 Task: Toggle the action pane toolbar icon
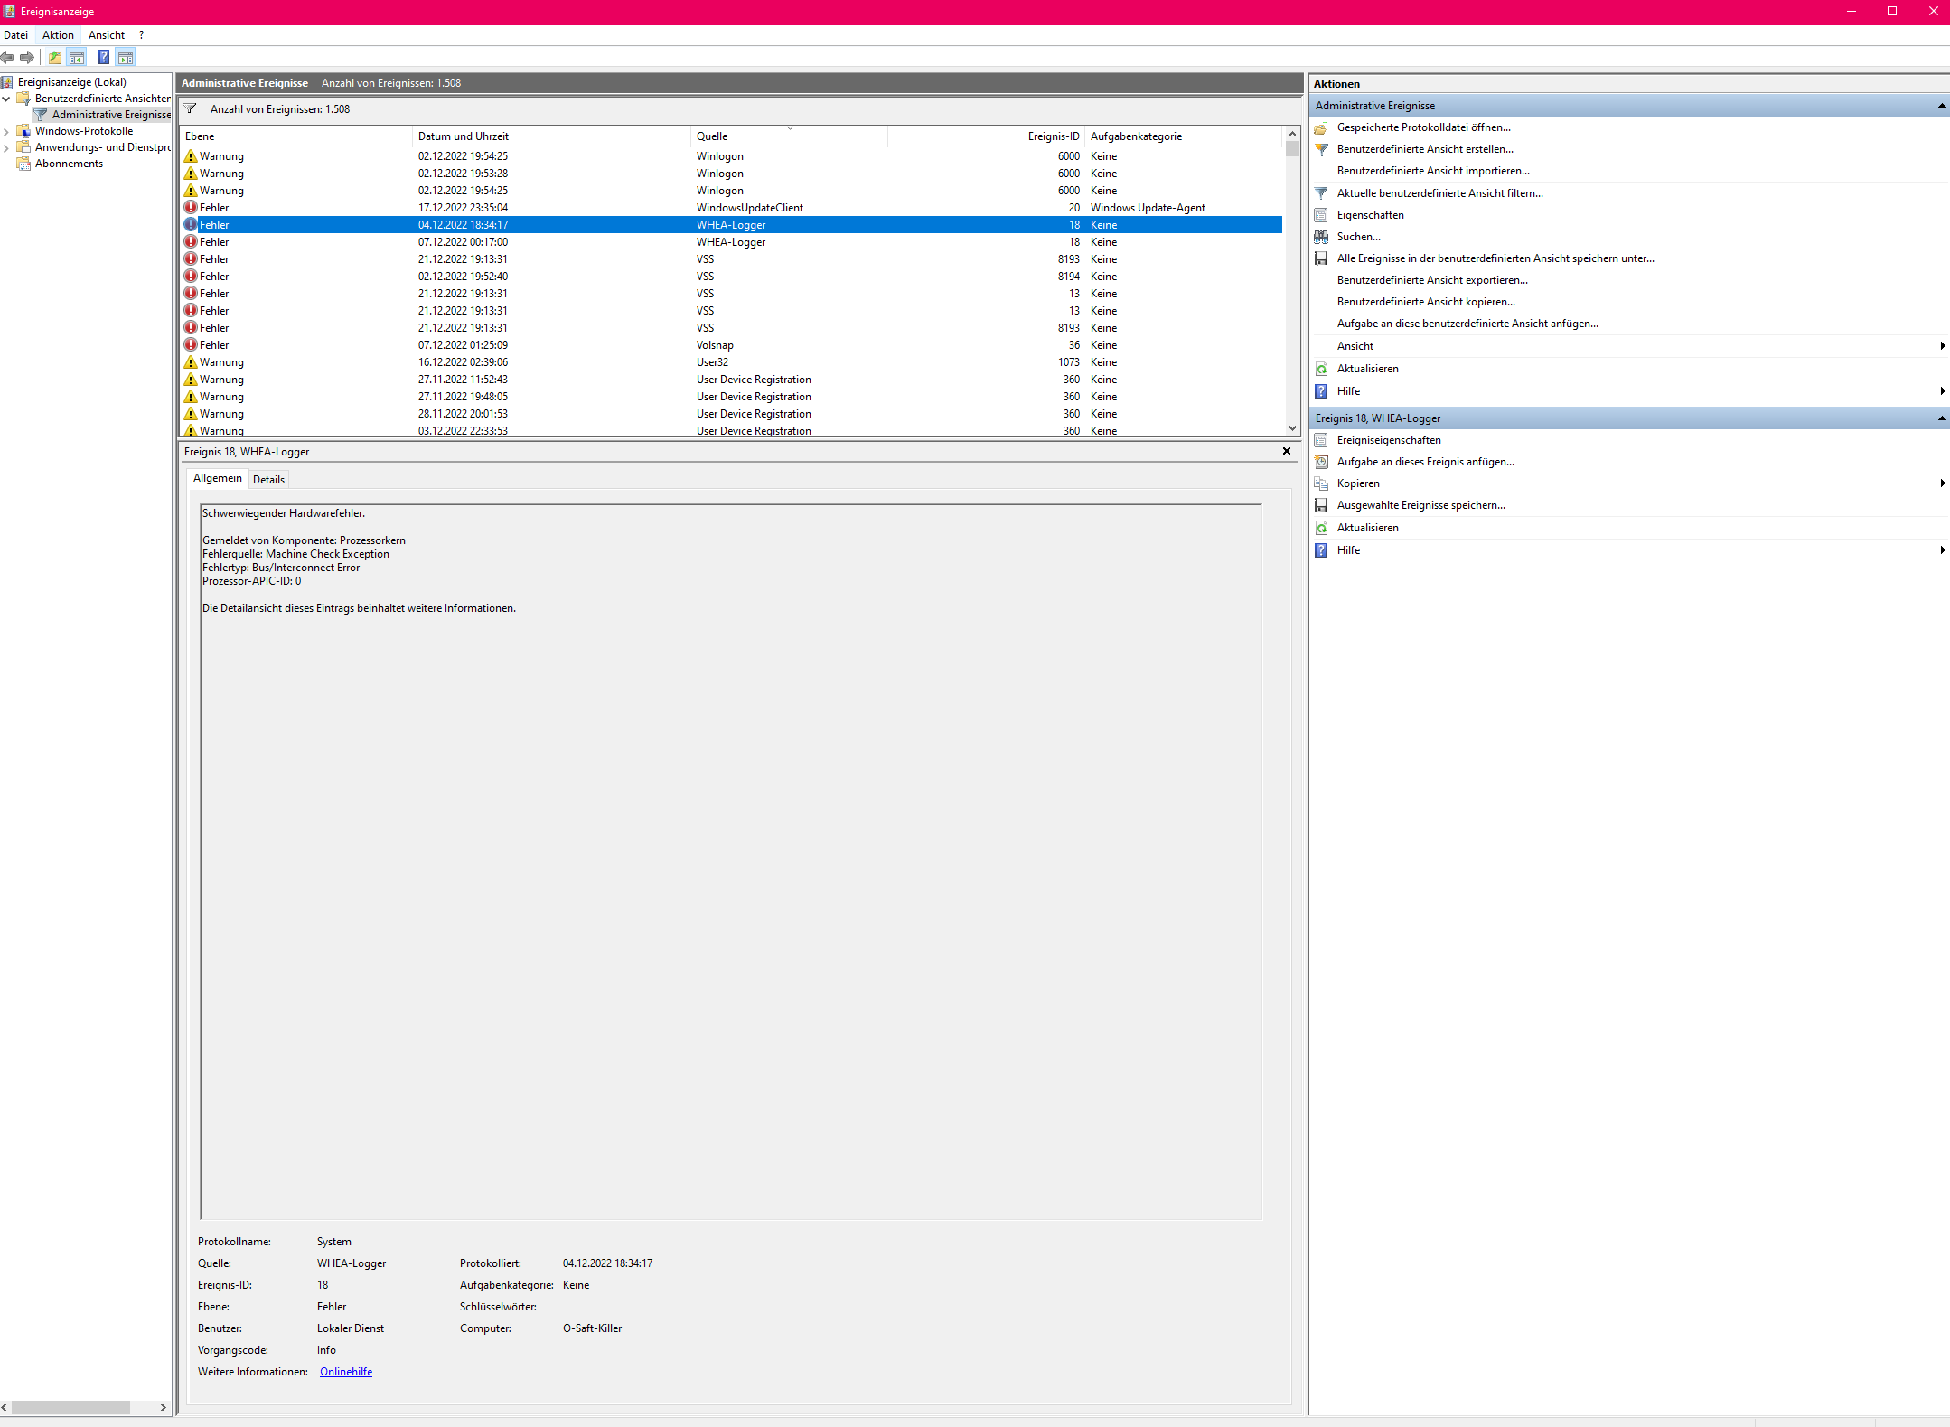click(x=126, y=58)
